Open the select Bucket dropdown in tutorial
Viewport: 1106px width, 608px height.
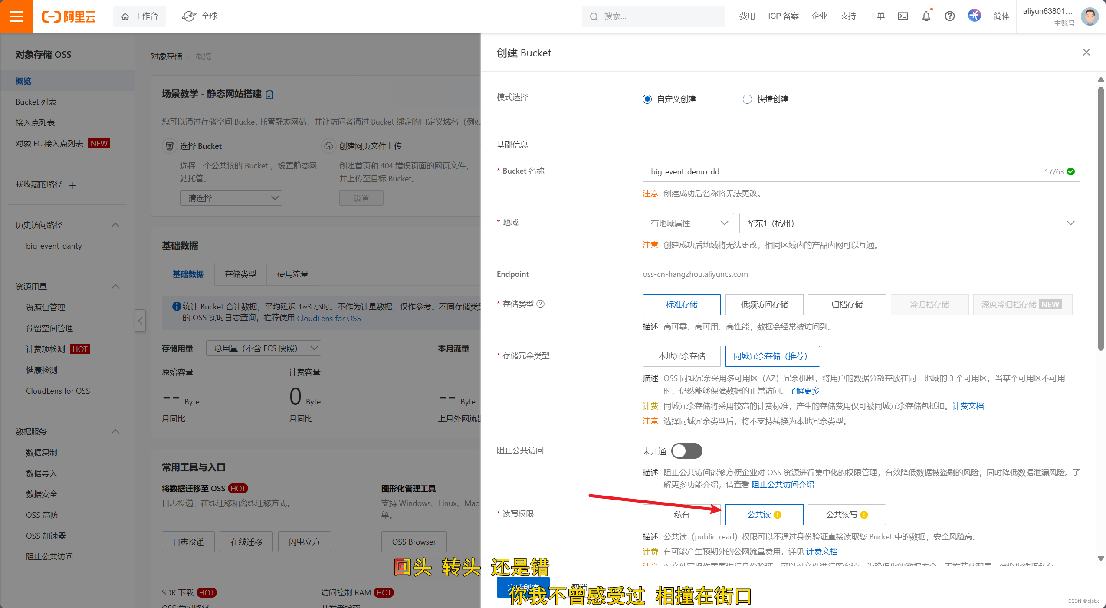[x=231, y=198]
